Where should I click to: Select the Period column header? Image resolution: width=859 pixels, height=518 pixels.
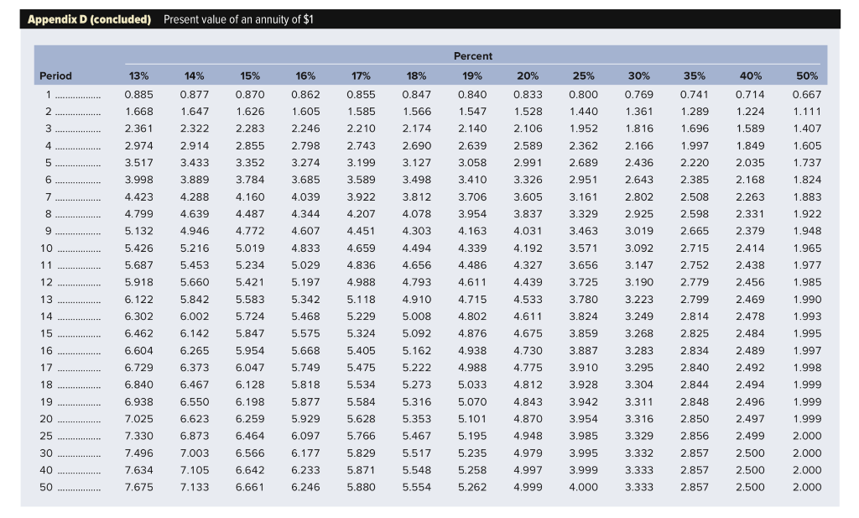coord(55,76)
